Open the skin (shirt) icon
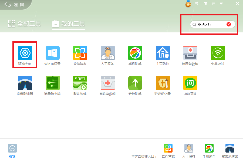Viewport: 243px width, 162px height. pos(205,3)
